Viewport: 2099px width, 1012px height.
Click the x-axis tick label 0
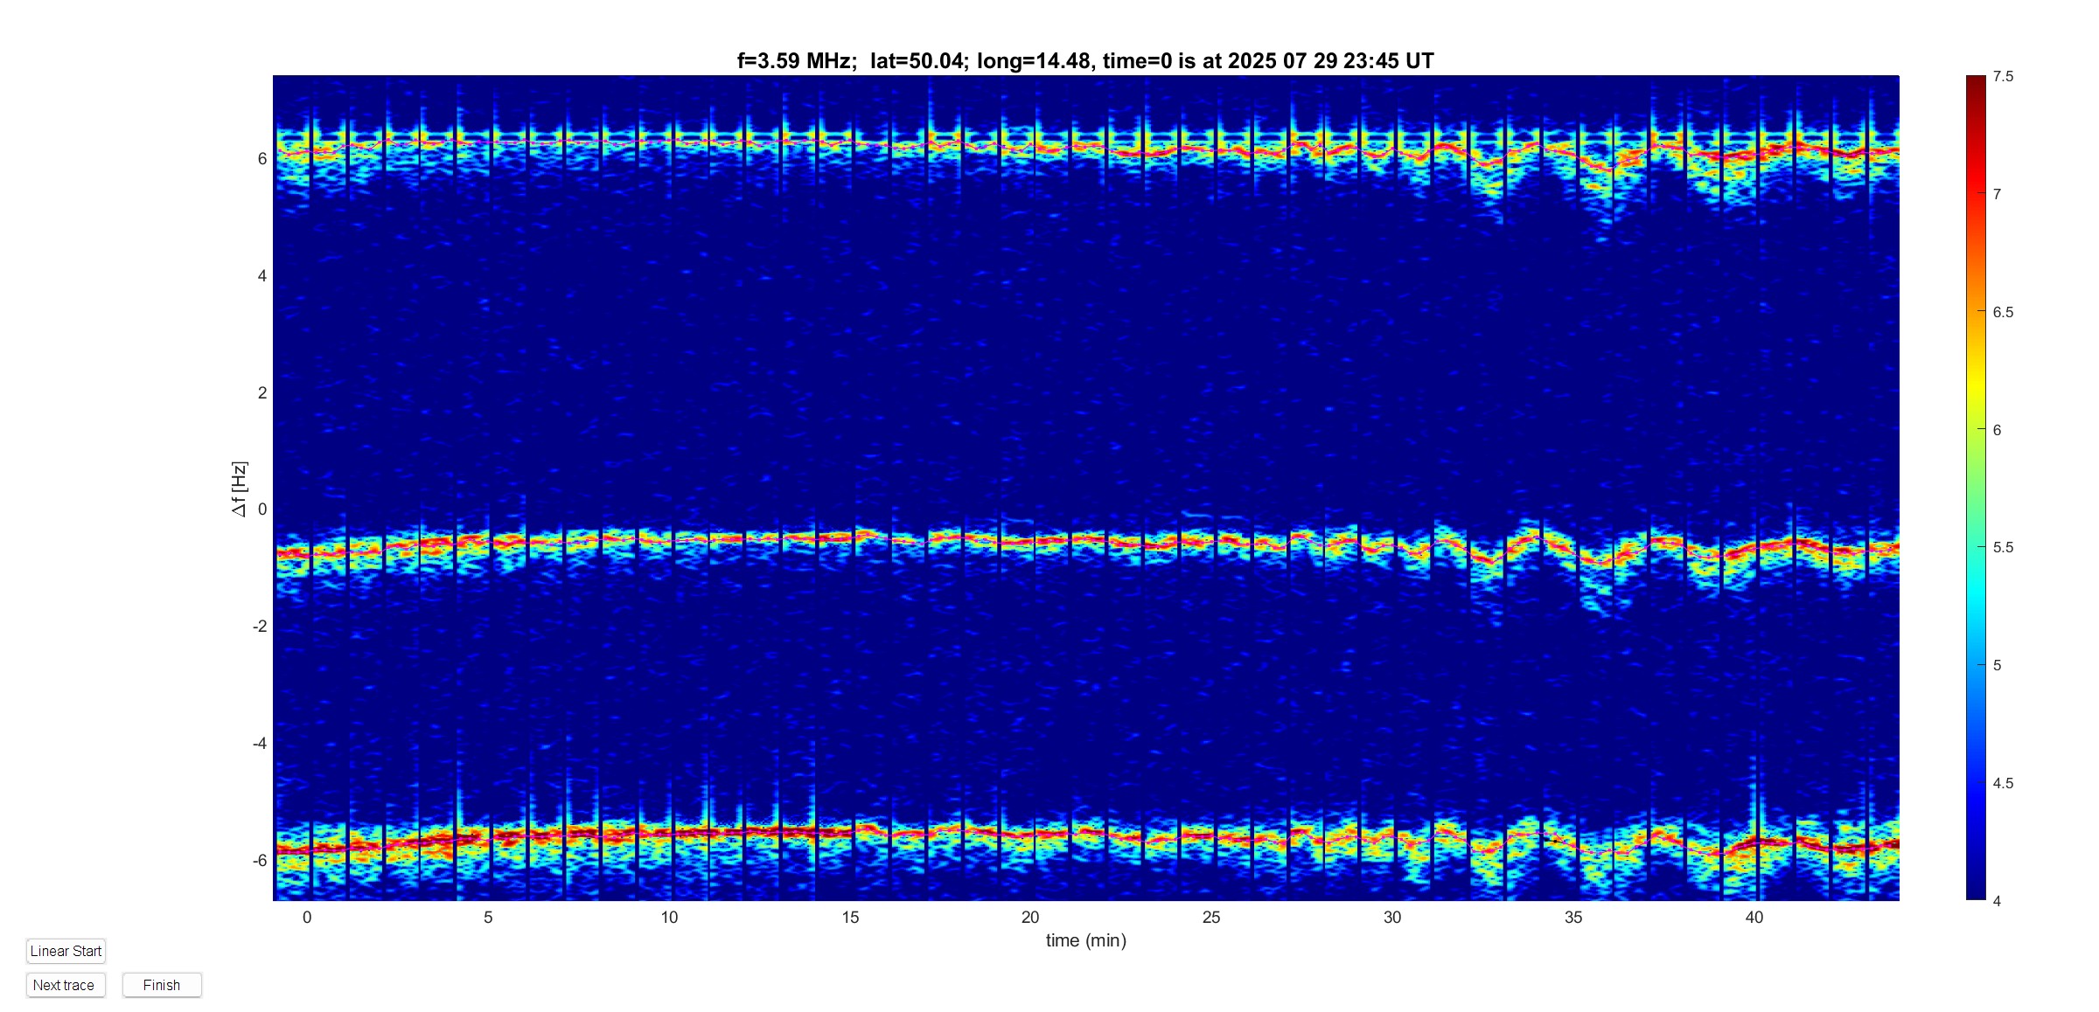tap(307, 917)
